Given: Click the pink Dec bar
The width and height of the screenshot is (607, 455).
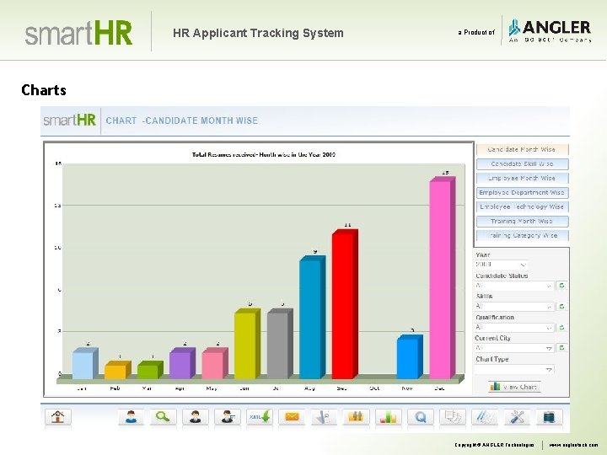Looking at the screenshot, I should point(442,278).
